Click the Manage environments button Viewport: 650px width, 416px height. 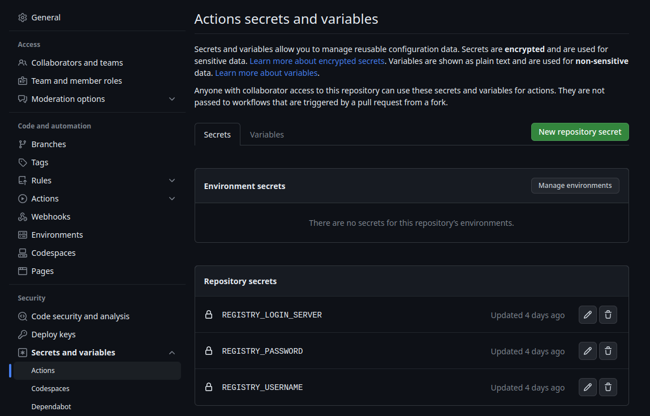tap(575, 186)
